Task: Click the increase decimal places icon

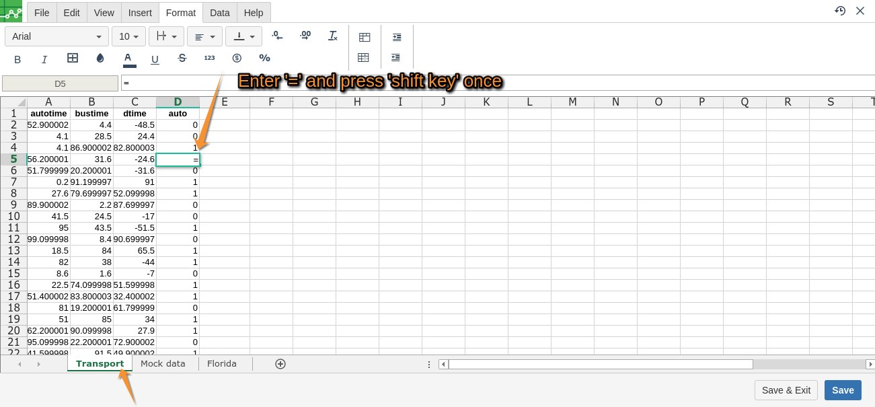Action: [x=305, y=36]
